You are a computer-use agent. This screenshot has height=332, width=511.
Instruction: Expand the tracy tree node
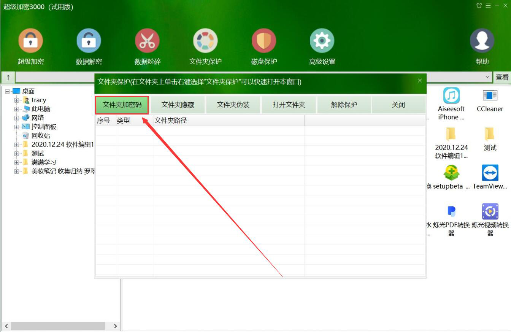(17, 100)
